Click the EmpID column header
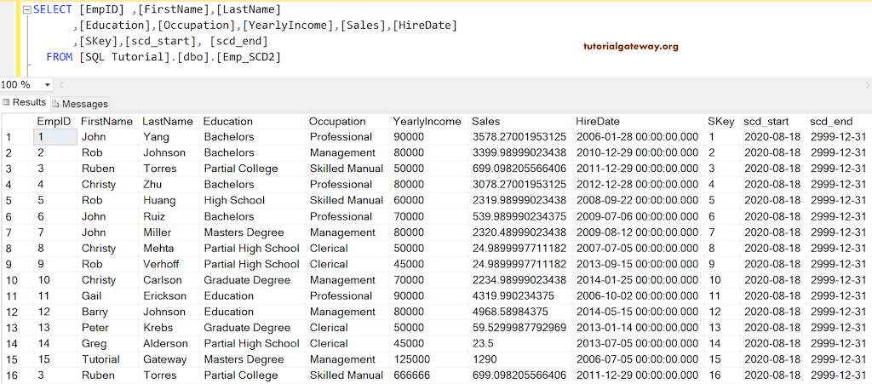 click(x=54, y=121)
